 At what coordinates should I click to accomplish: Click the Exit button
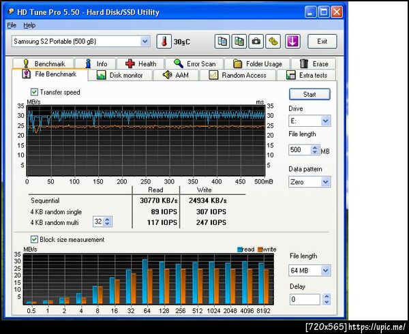(x=322, y=42)
